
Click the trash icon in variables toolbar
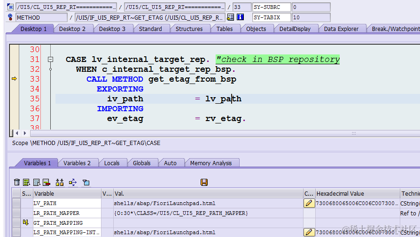[17, 182]
